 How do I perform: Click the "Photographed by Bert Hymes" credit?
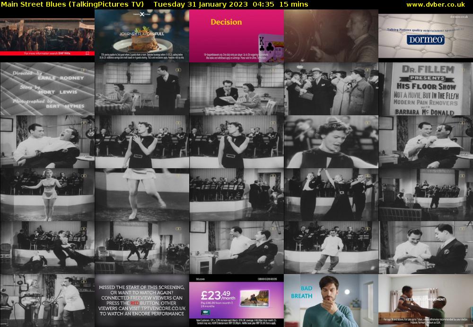[x=48, y=103]
